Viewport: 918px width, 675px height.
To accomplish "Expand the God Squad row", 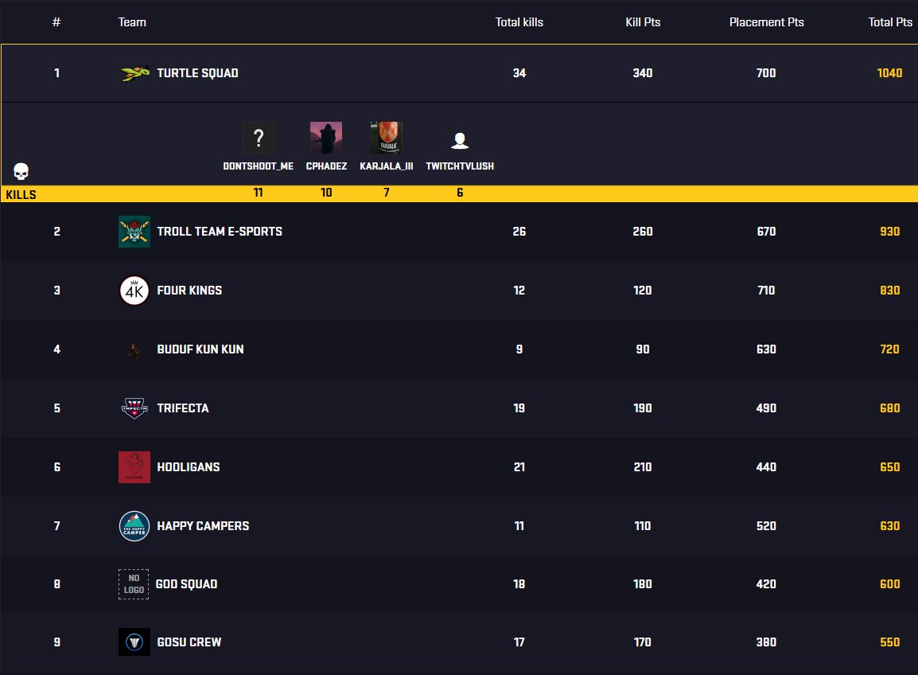I will [x=459, y=584].
